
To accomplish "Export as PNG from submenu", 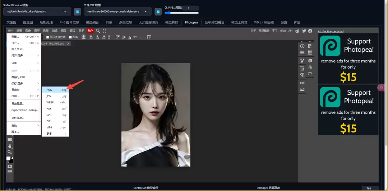I will click(x=55, y=90).
